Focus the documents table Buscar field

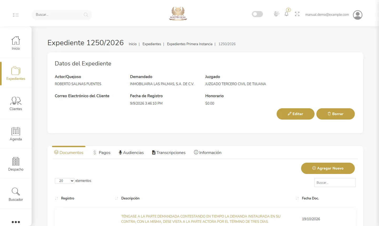(335, 183)
